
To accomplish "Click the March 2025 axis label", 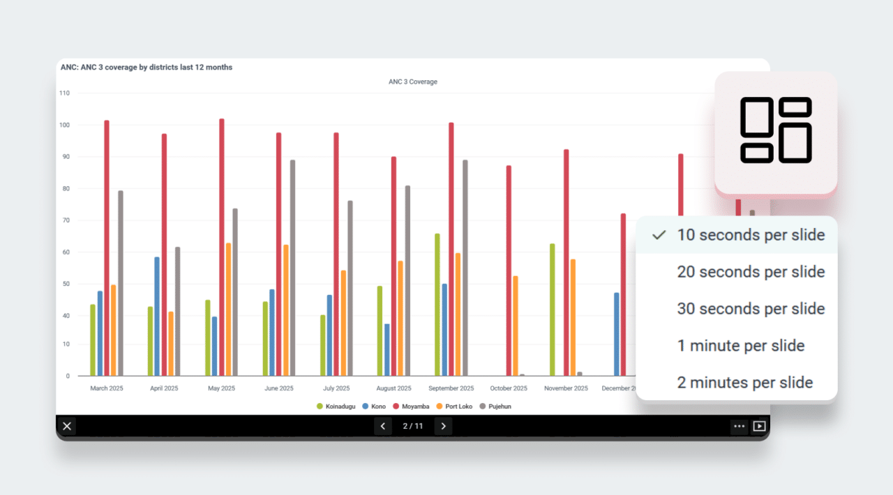I will (x=107, y=388).
